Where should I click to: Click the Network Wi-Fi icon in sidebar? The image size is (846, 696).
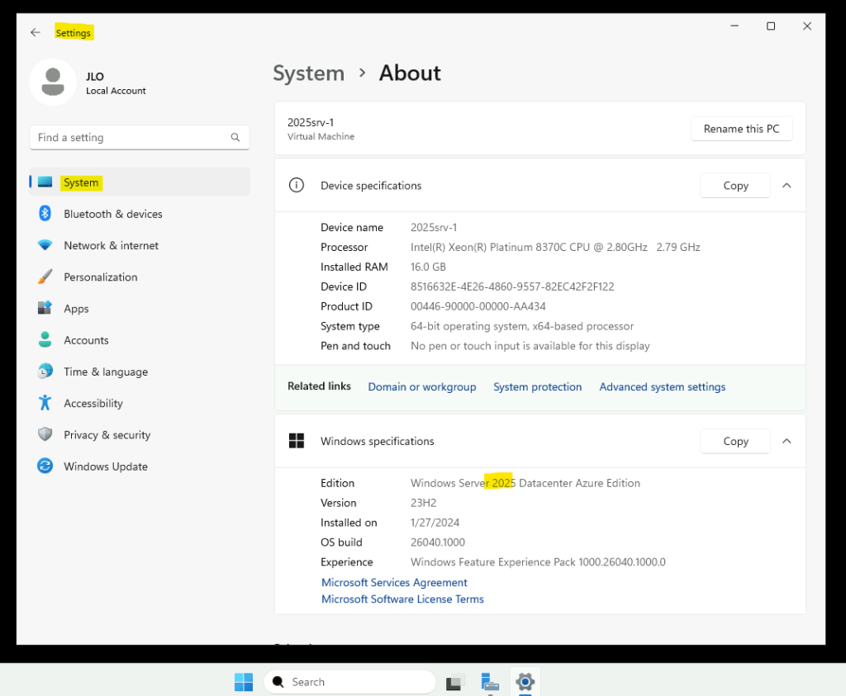(45, 244)
